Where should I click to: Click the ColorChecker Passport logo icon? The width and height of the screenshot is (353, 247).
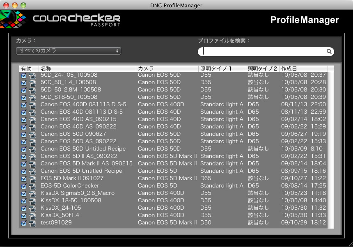13,19
